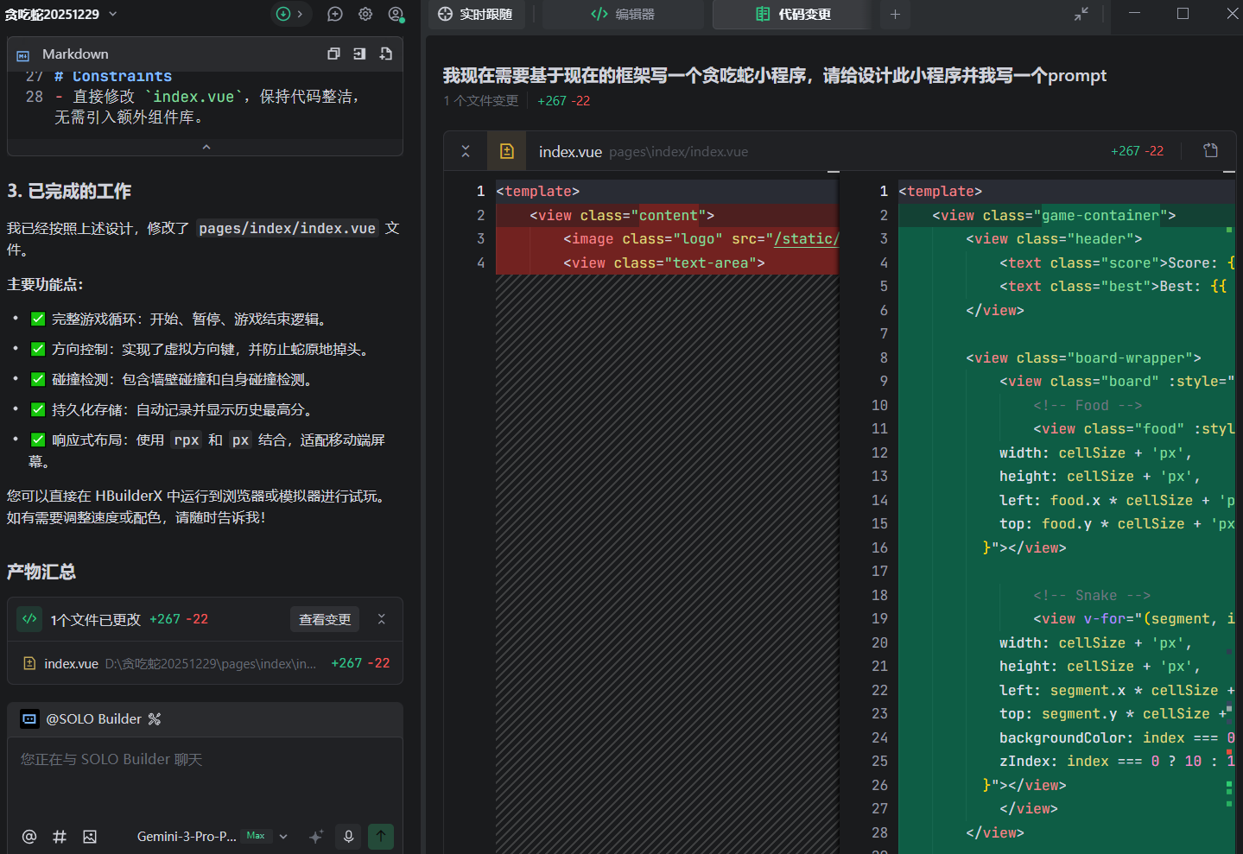1243x854 pixels.
Task: Copy the Markdown code block
Action: 333,54
